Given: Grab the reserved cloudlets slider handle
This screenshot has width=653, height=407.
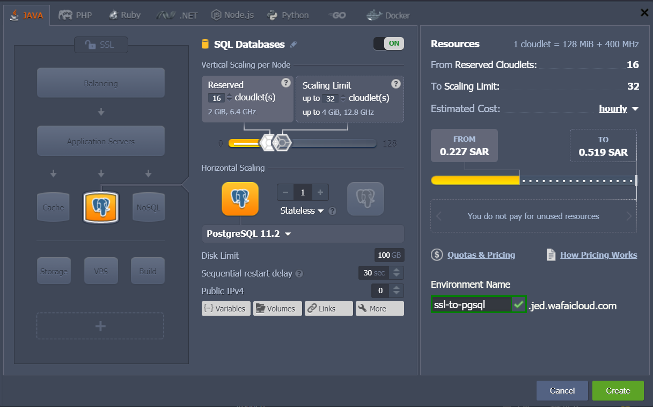Looking at the screenshot, I should tap(267, 143).
